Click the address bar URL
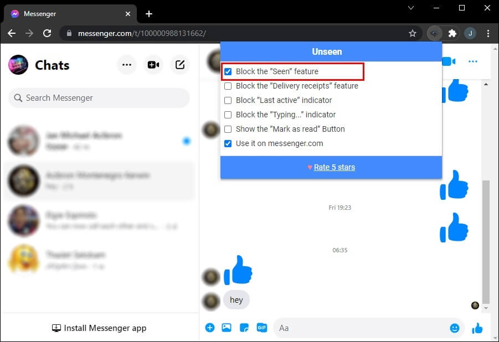The width and height of the screenshot is (499, 342). pyautogui.click(x=142, y=33)
